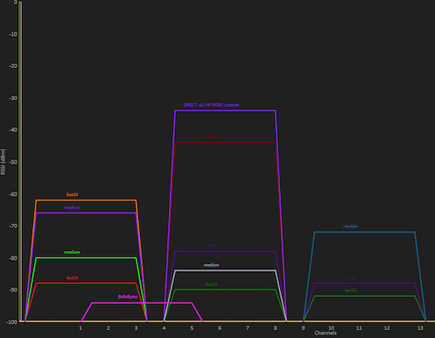Click the white medium signal curve top line

click(x=225, y=271)
